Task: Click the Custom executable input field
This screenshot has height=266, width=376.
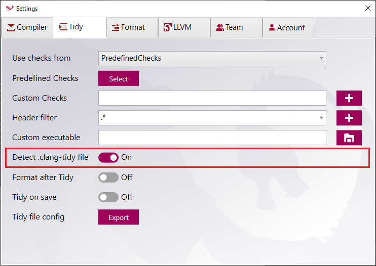Action: [212, 138]
